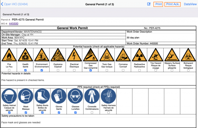Click the Safety Boots PPE icon
198x128 pixels.
click(42, 96)
